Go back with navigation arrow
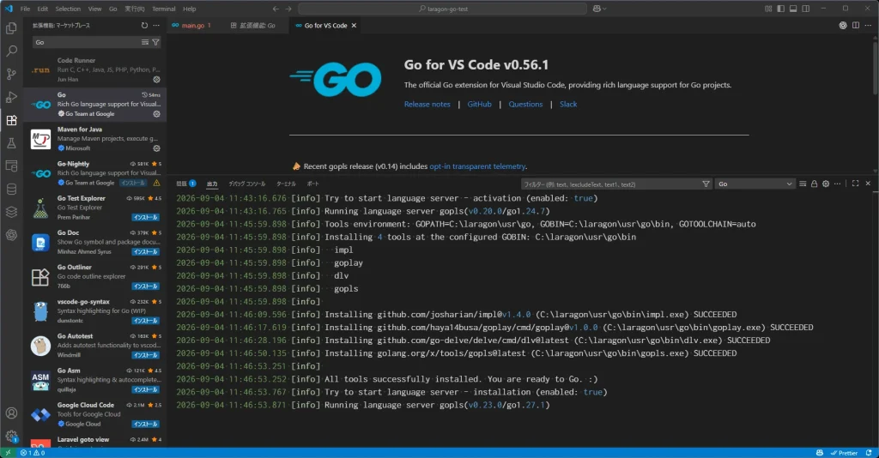Image resolution: width=879 pixels, height=458 pixels. click(x=276, y=9)
